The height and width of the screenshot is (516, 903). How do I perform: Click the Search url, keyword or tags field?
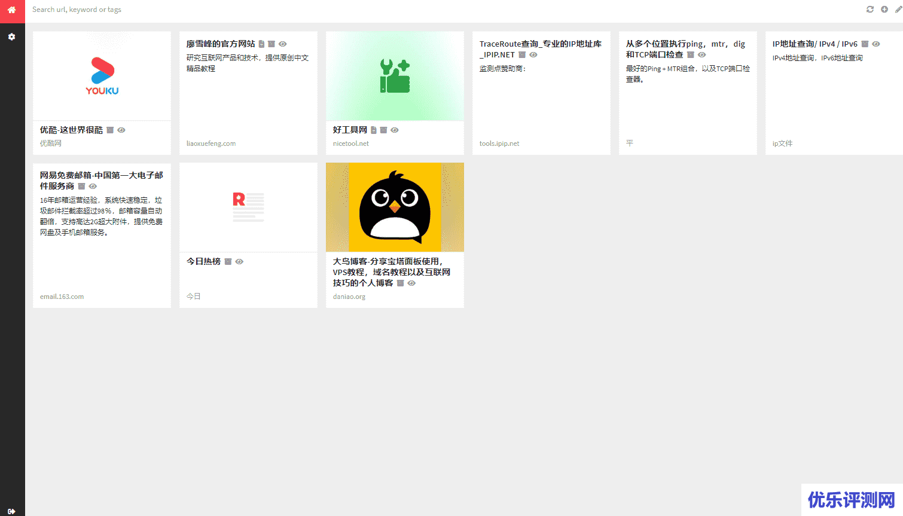click(443, 10)
